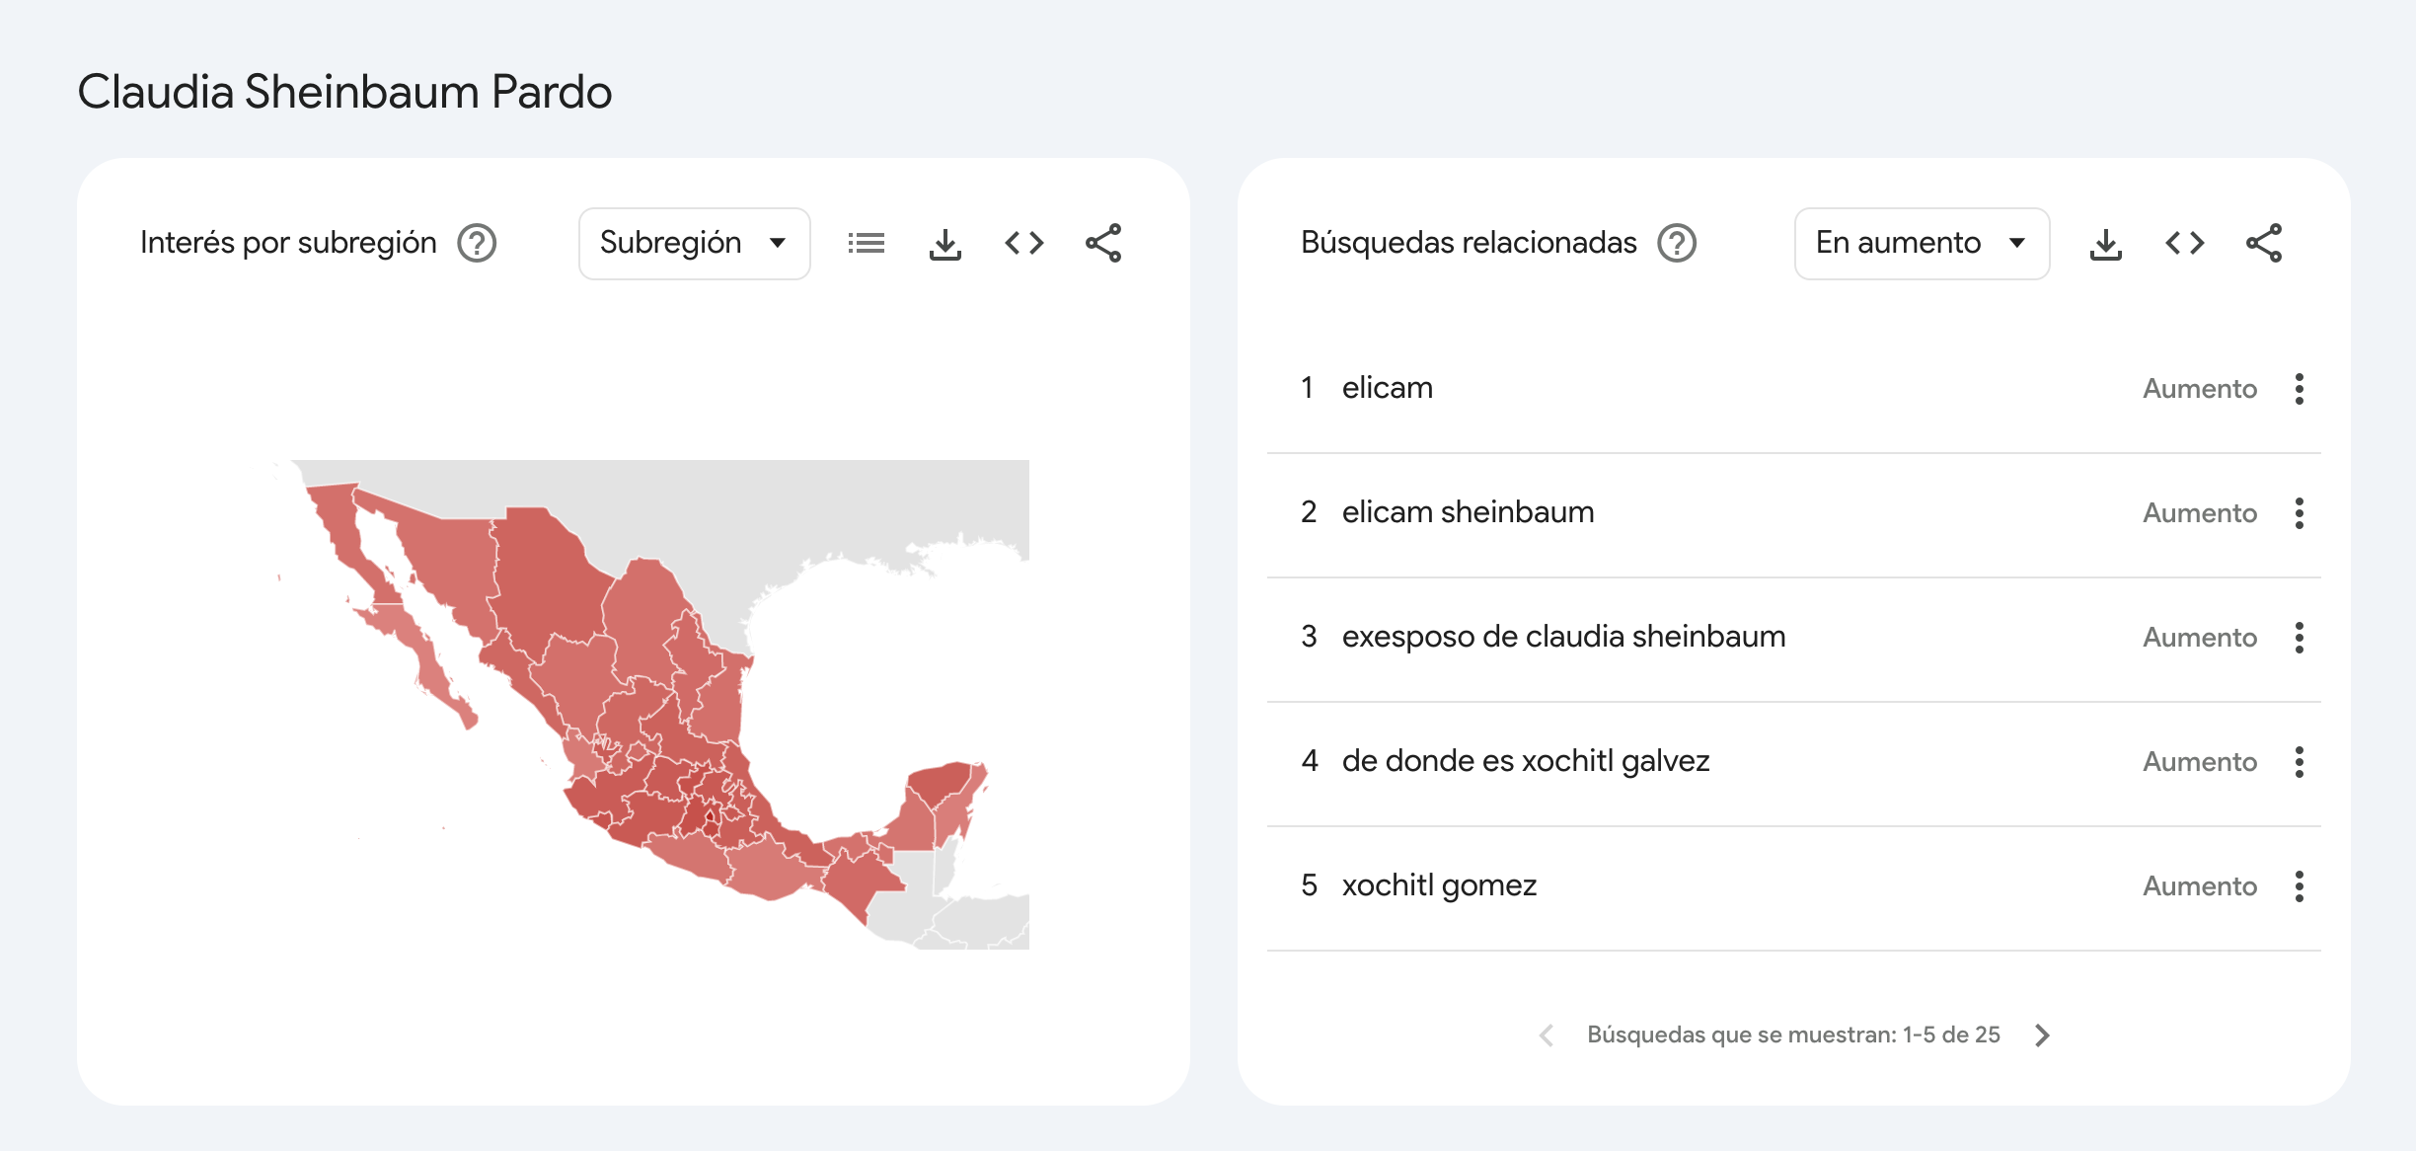Open more options for elicam sheinbaum
This screenshot has height=1151, width=2416.
tap(2299, 513)
